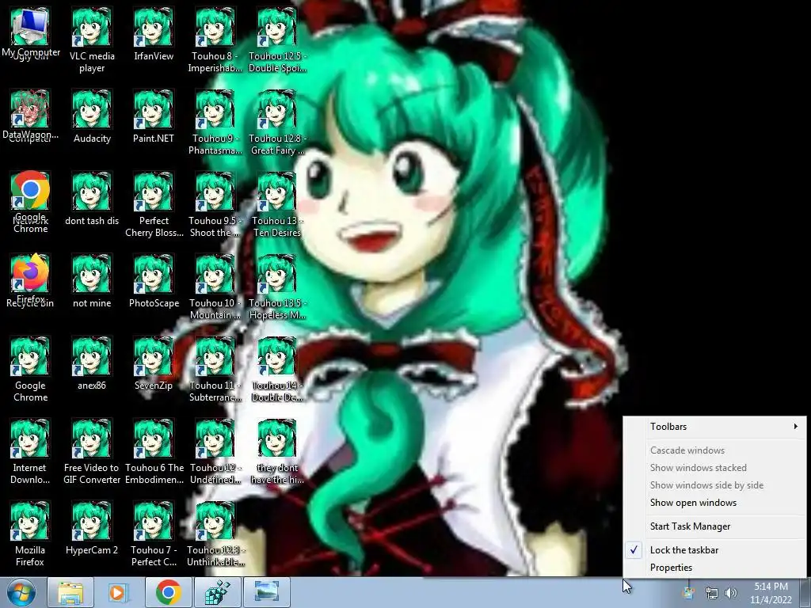
Task: Choose Show open windows
Action: pos(715,503)
